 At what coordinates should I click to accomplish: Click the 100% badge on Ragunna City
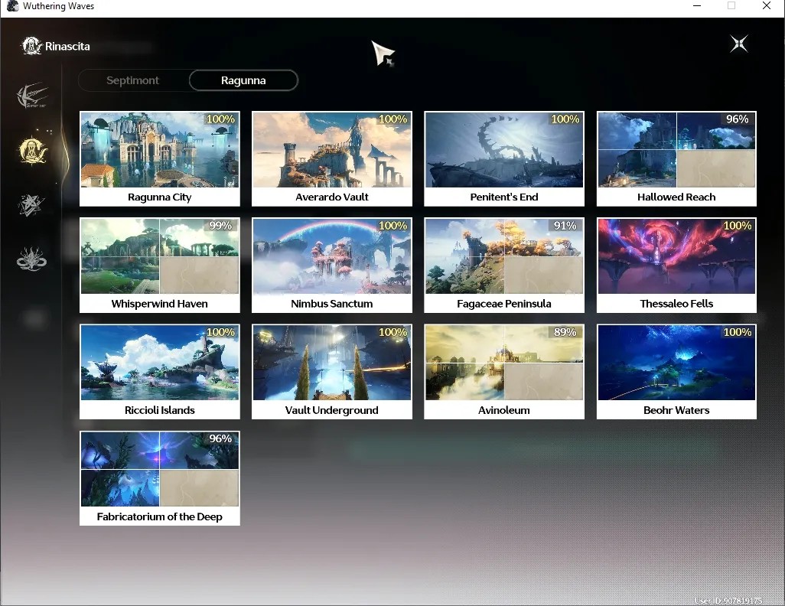pos(220,119)
